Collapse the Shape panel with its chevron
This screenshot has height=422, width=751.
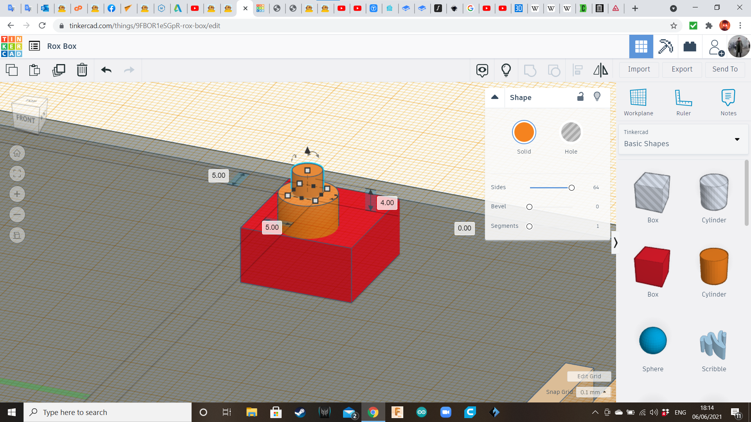[494, 97]
